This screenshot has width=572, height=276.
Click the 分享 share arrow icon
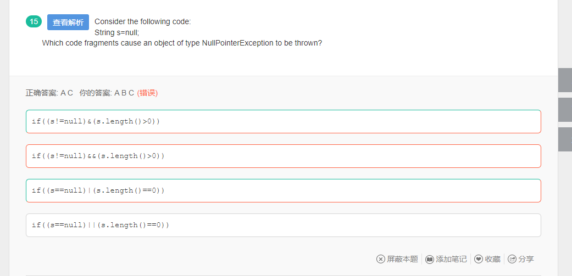(x=512, y=259)
